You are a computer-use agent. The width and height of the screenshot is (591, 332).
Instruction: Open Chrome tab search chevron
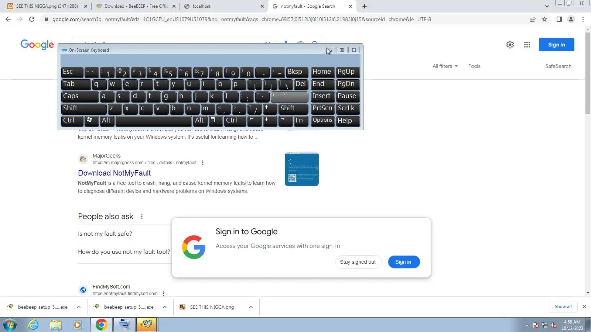click(x=547, y=6)
